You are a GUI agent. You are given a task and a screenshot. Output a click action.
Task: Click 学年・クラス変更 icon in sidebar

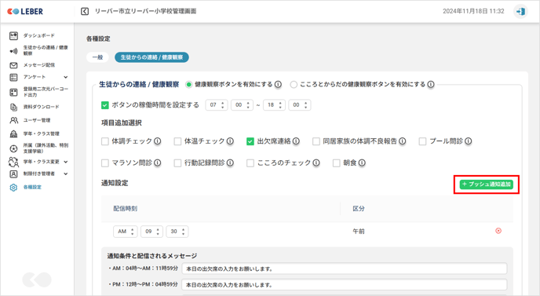pyautogui.click(x=13, y=162)
